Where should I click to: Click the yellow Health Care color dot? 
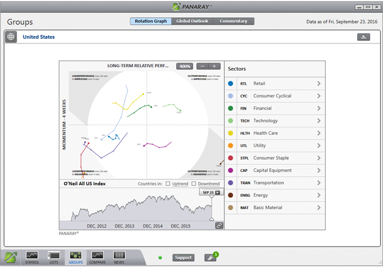point(230,133)
